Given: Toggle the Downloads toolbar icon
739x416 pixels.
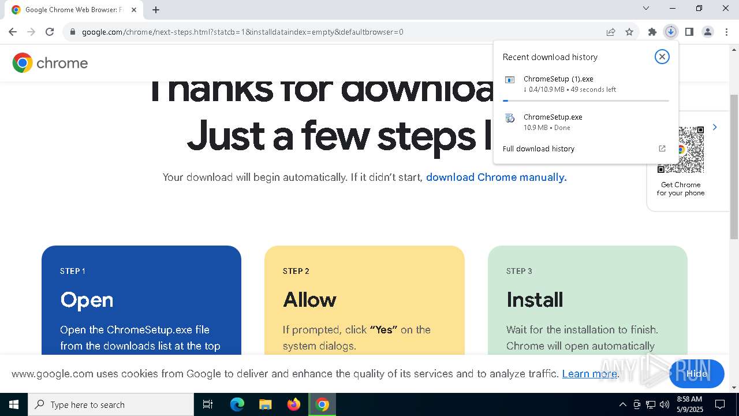Looking at the screenshot, I should [x=671, y=32].
